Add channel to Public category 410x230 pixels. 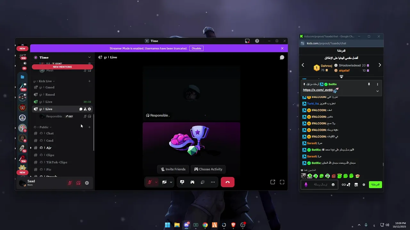tap(89, 127)
